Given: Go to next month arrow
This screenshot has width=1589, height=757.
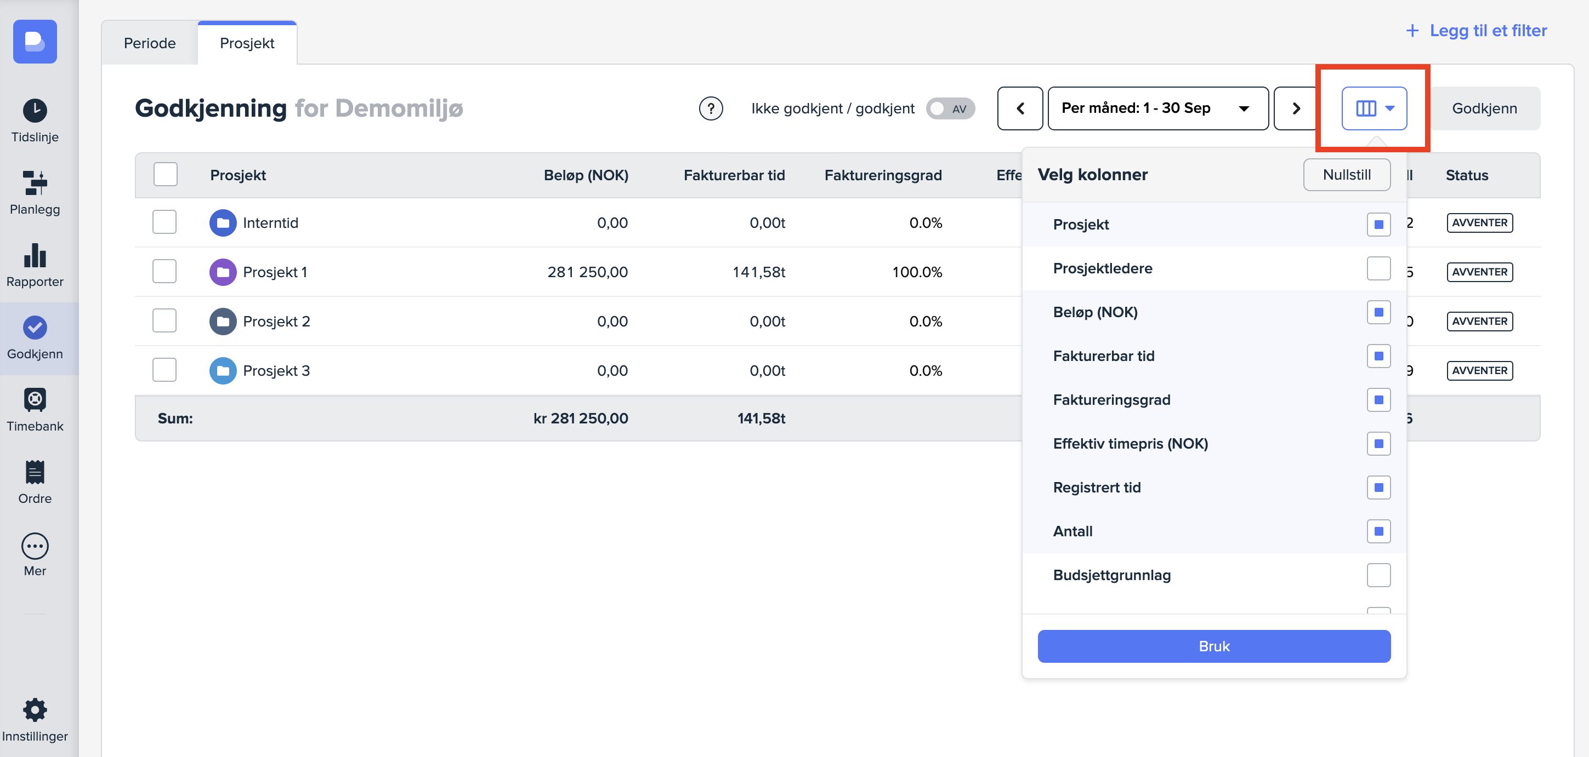Looking at the screenshot, I should click(1295, 108).
